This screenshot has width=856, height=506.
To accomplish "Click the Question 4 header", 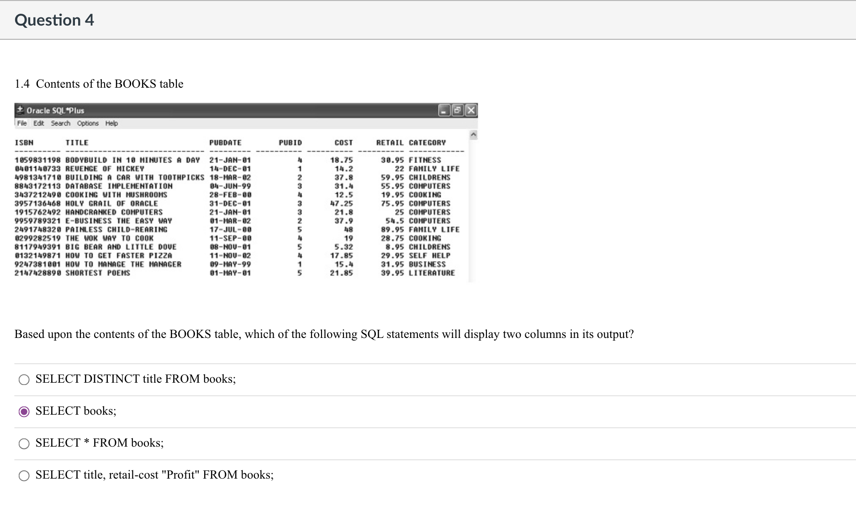I will point(54,20).
